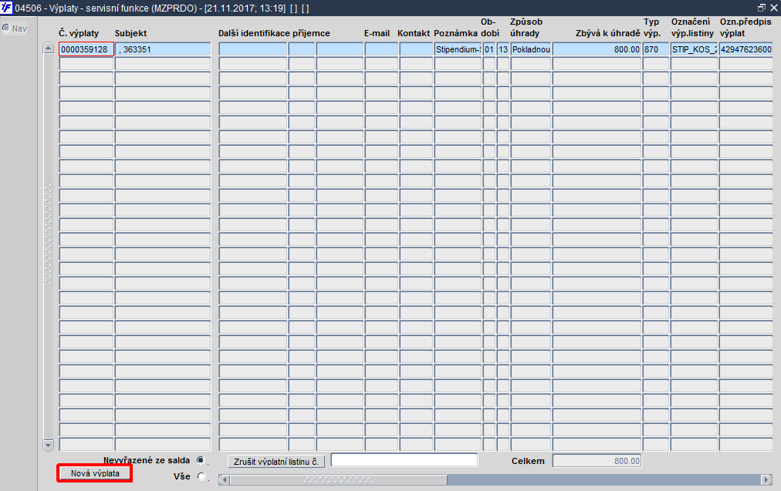Click the Kontakt cell in the first row
The image size is (781, 491).
pos(416,49)
